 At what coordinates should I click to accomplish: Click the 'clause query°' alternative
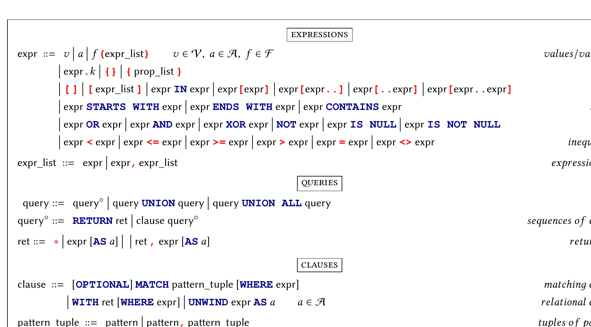167,221
